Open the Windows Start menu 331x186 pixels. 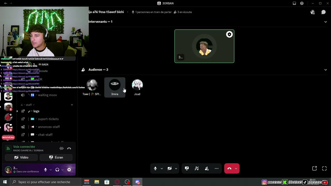pos(5,182)
